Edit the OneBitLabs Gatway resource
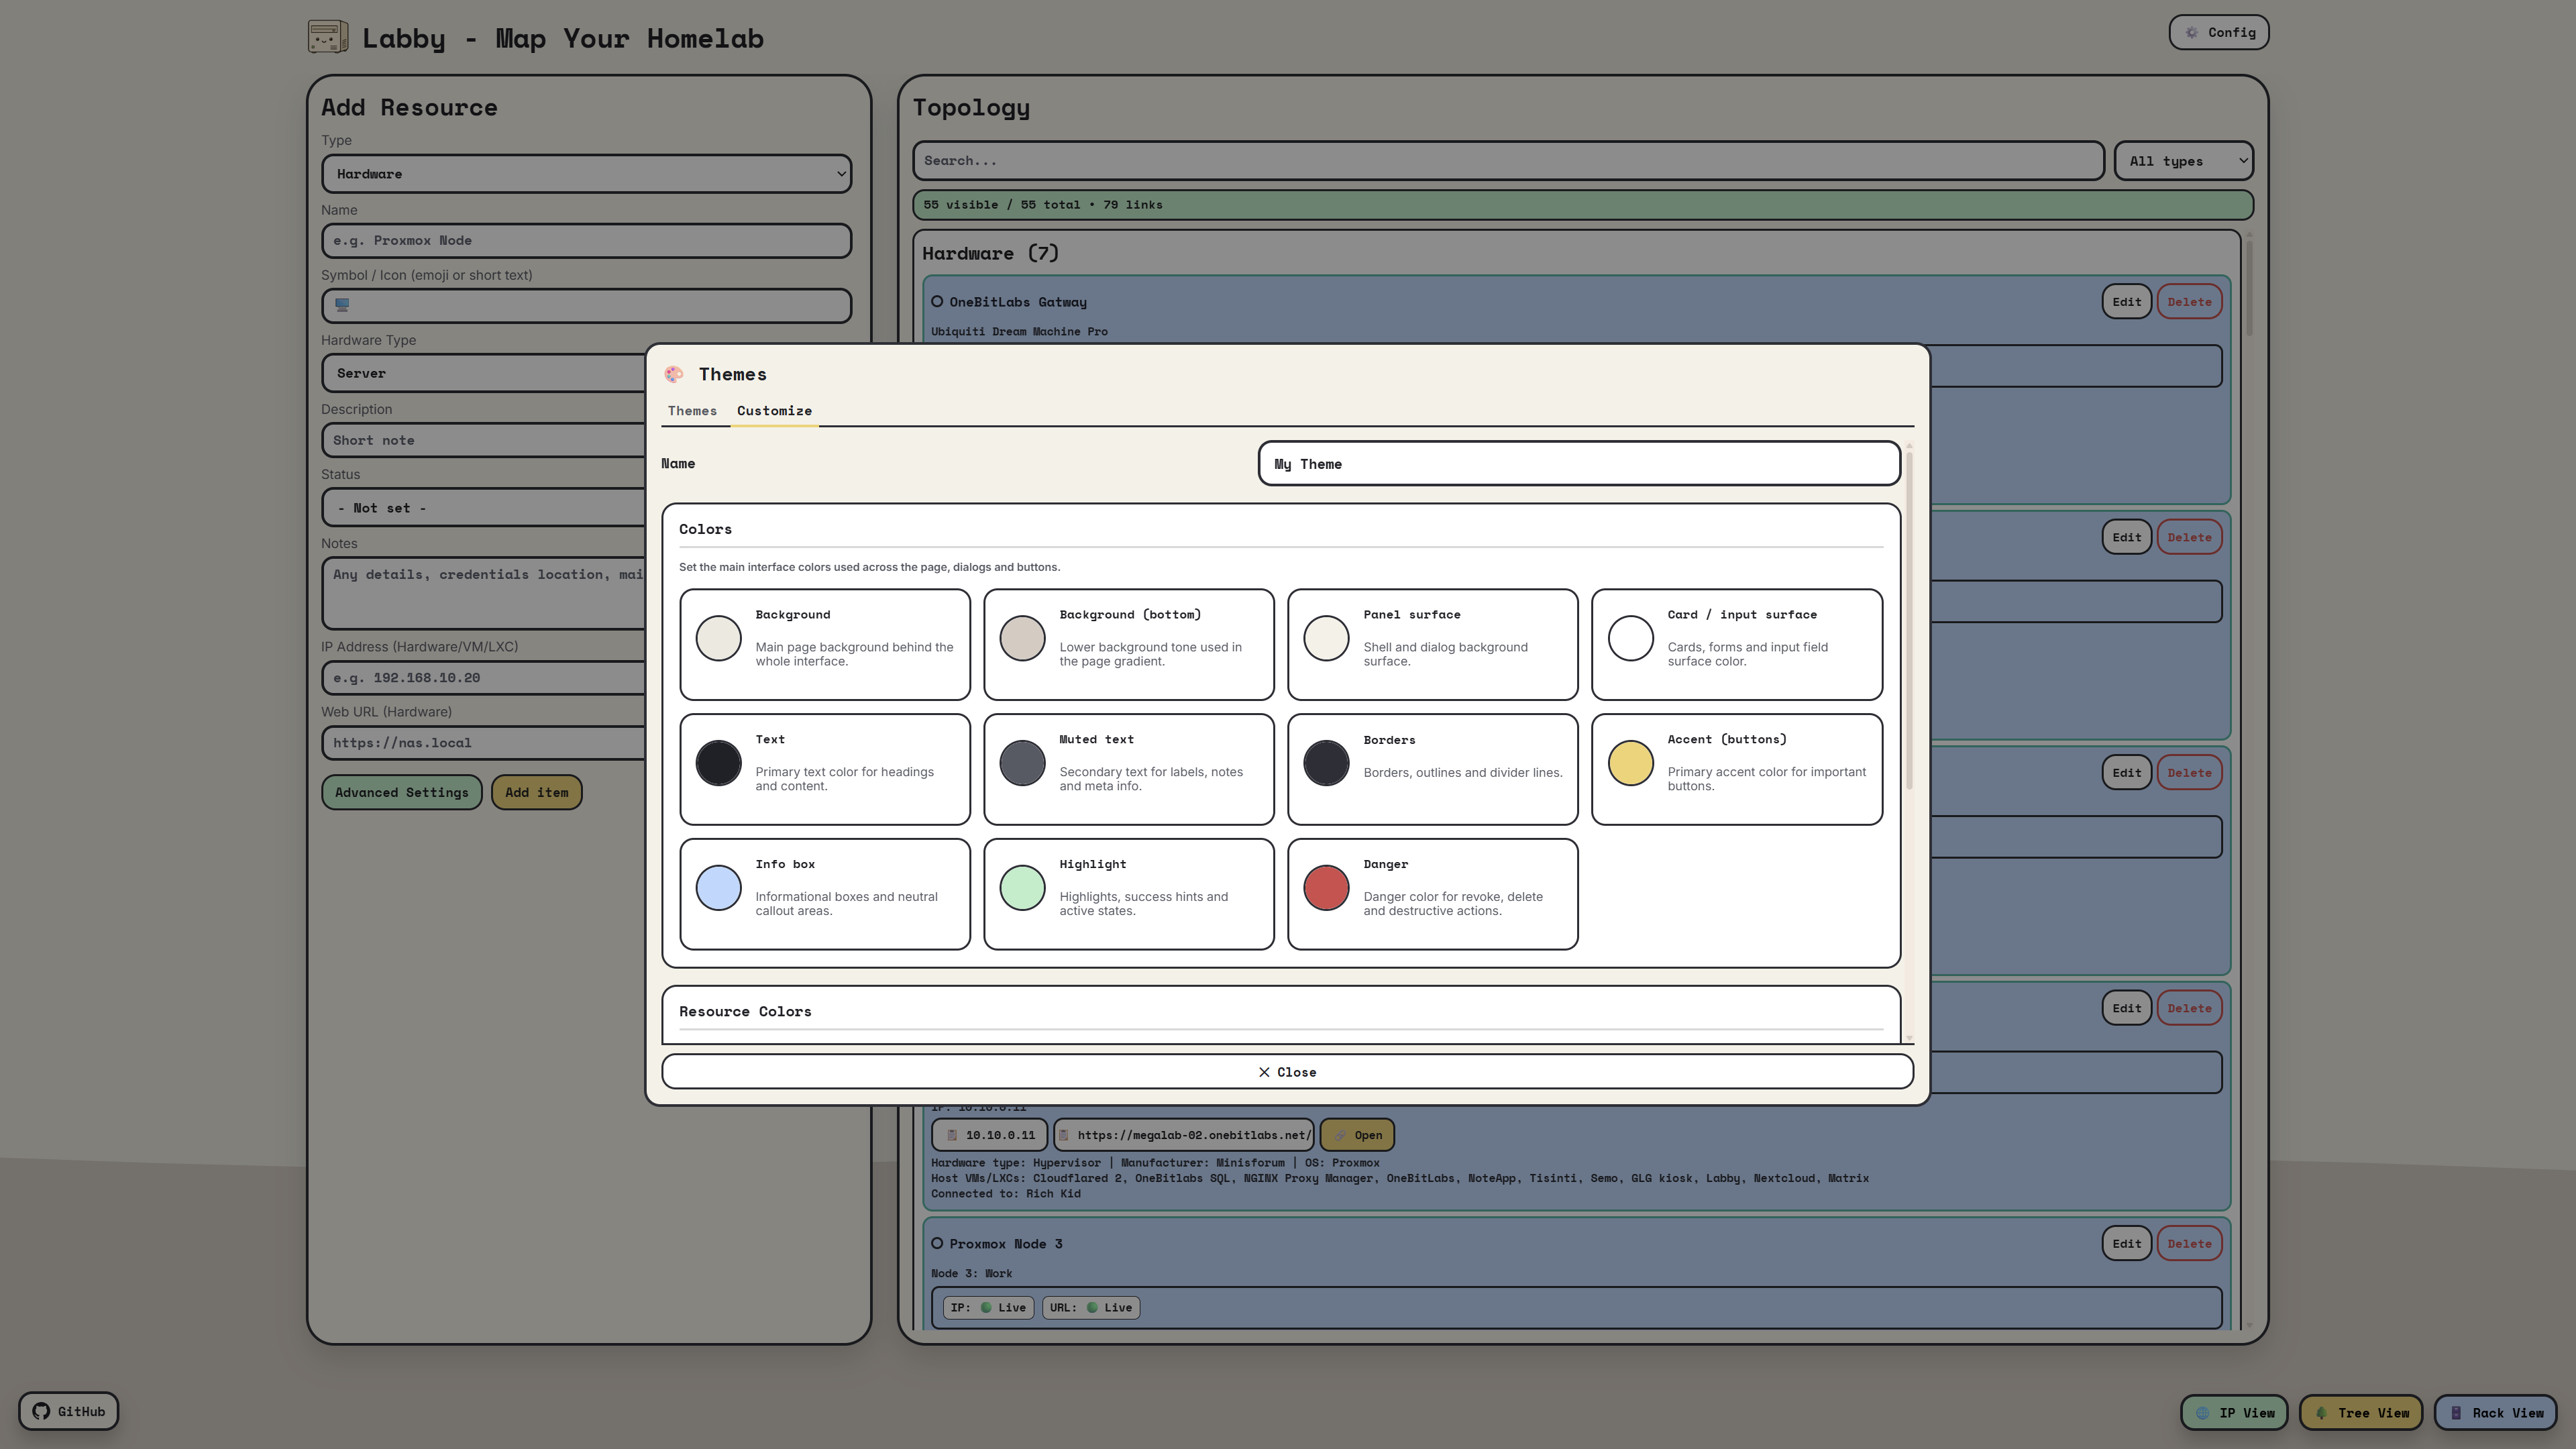 point(2126,301)
